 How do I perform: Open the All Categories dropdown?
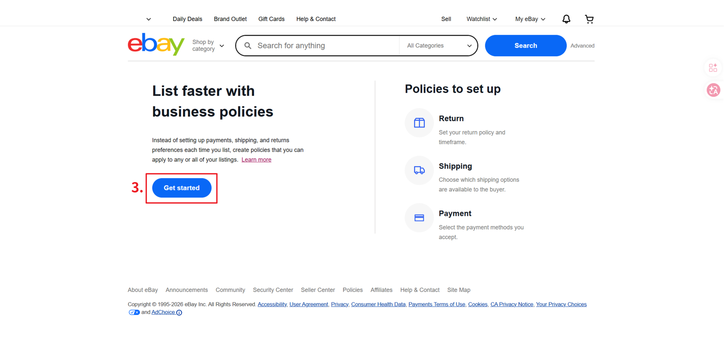tap(439, 46)
